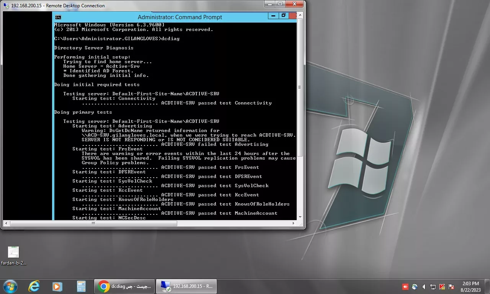
Task: Minimize the Remote Desktop Connection window
Action: tap(270, 4)
